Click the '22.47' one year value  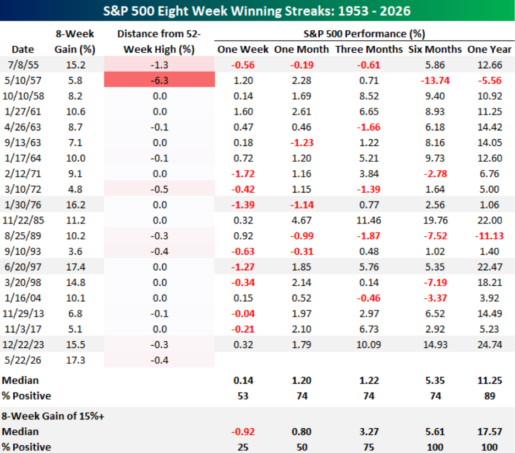click(x=489, y=267)
